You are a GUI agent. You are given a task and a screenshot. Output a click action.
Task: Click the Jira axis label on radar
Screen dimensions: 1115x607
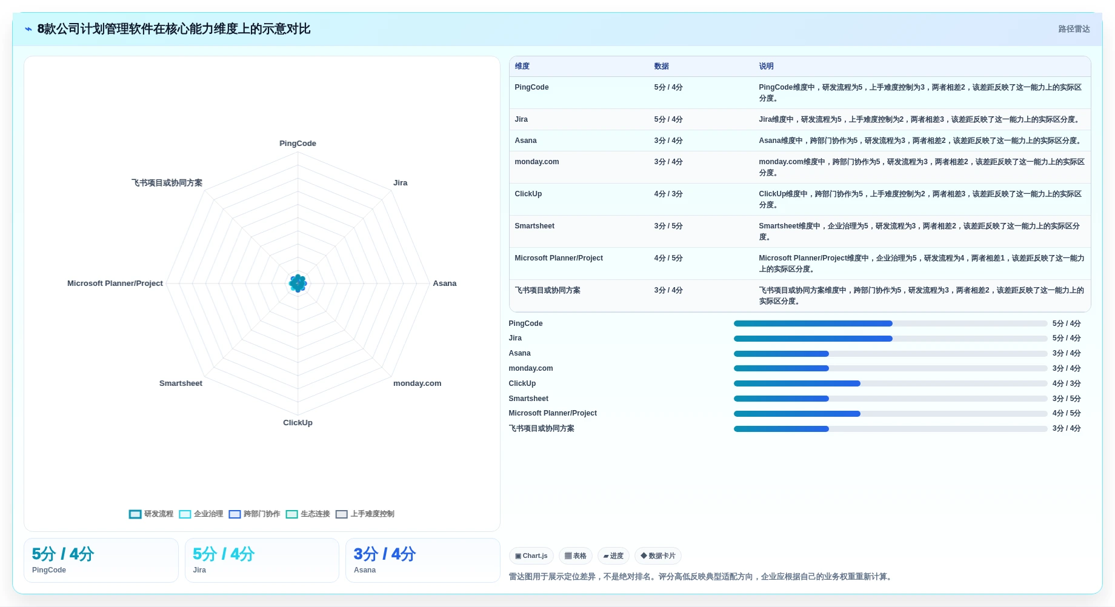point(400,183)
